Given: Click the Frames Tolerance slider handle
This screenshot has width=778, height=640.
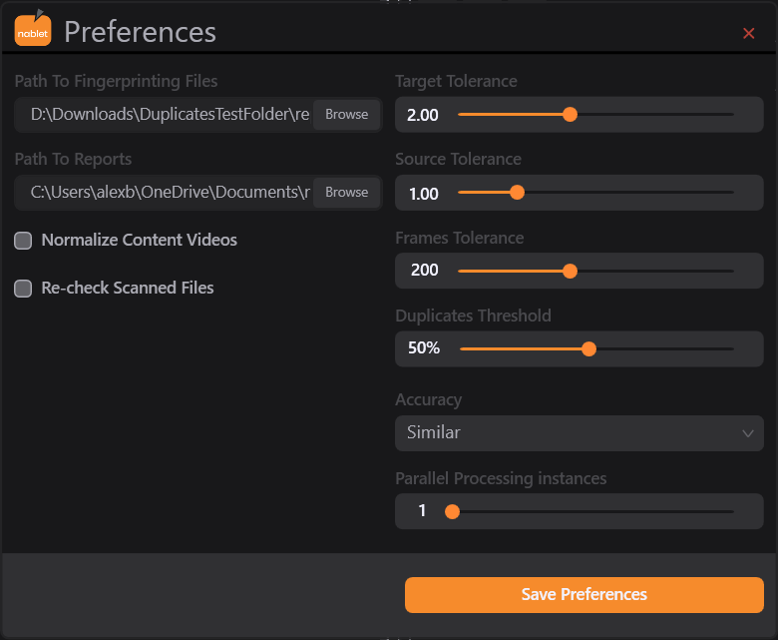Looking at the screenshot, I should click(571, 272).
